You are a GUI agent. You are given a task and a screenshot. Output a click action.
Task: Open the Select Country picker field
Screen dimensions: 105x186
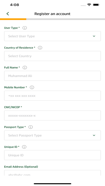click(52, 56)
